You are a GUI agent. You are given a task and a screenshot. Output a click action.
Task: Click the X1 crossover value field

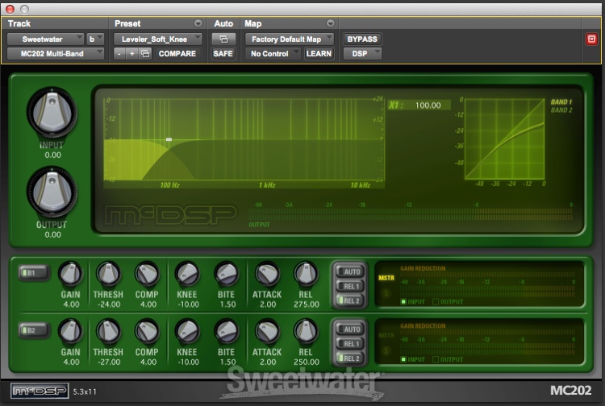click(x=428, y=106)
